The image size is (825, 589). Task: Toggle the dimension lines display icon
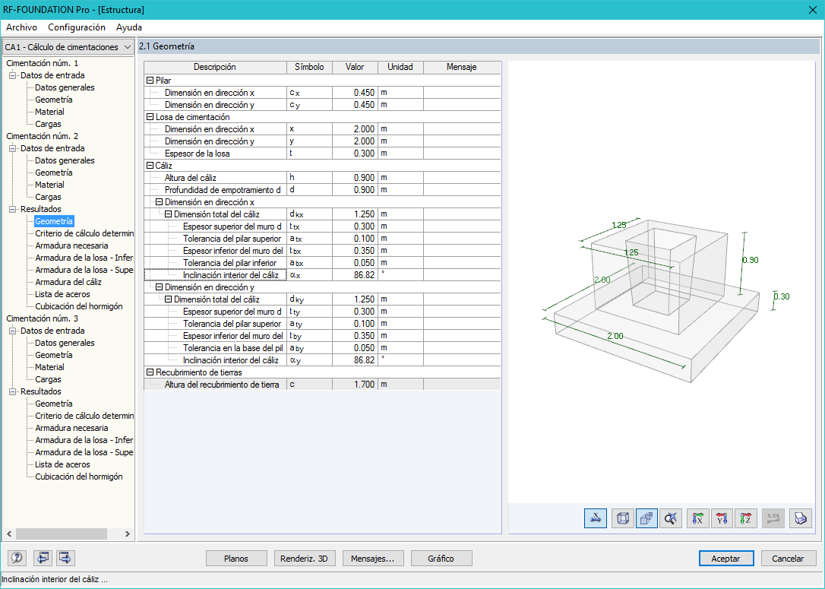[596, 518]
